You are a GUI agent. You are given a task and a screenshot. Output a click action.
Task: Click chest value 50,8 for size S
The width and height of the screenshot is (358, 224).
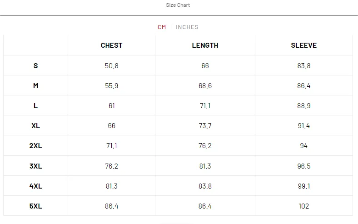112,65
